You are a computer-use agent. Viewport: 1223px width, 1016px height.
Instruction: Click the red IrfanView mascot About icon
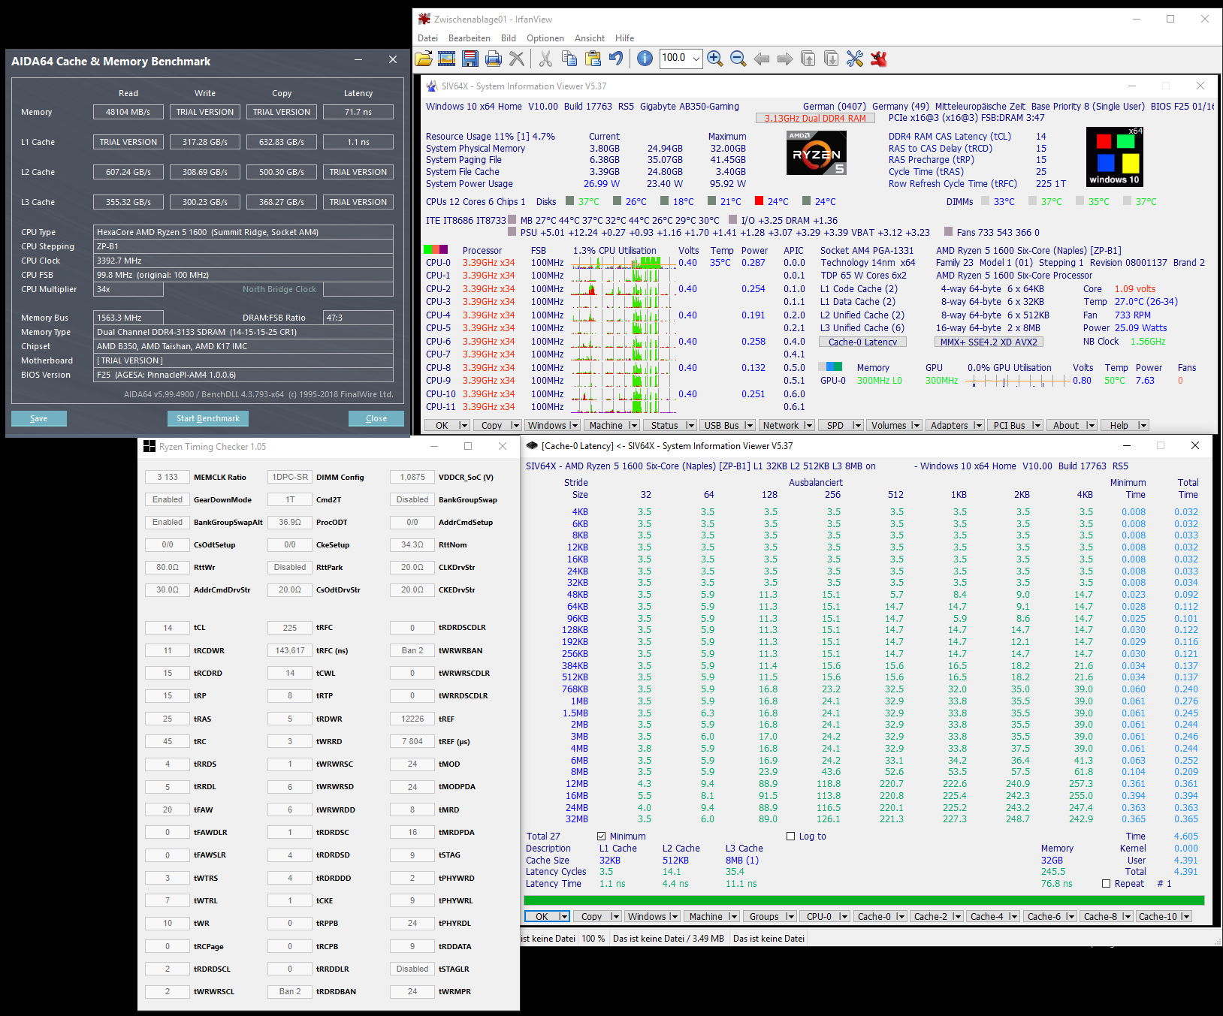(x=878, y=59)
